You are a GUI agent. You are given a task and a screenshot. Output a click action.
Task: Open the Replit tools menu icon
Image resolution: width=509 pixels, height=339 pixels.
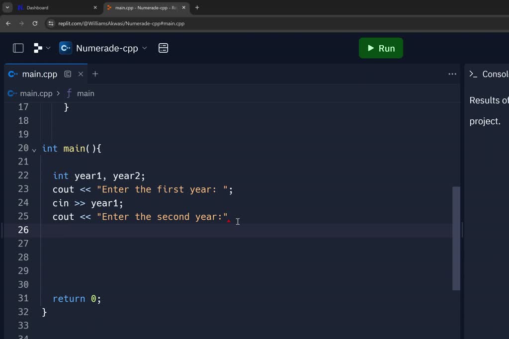(x=38, y=48)
